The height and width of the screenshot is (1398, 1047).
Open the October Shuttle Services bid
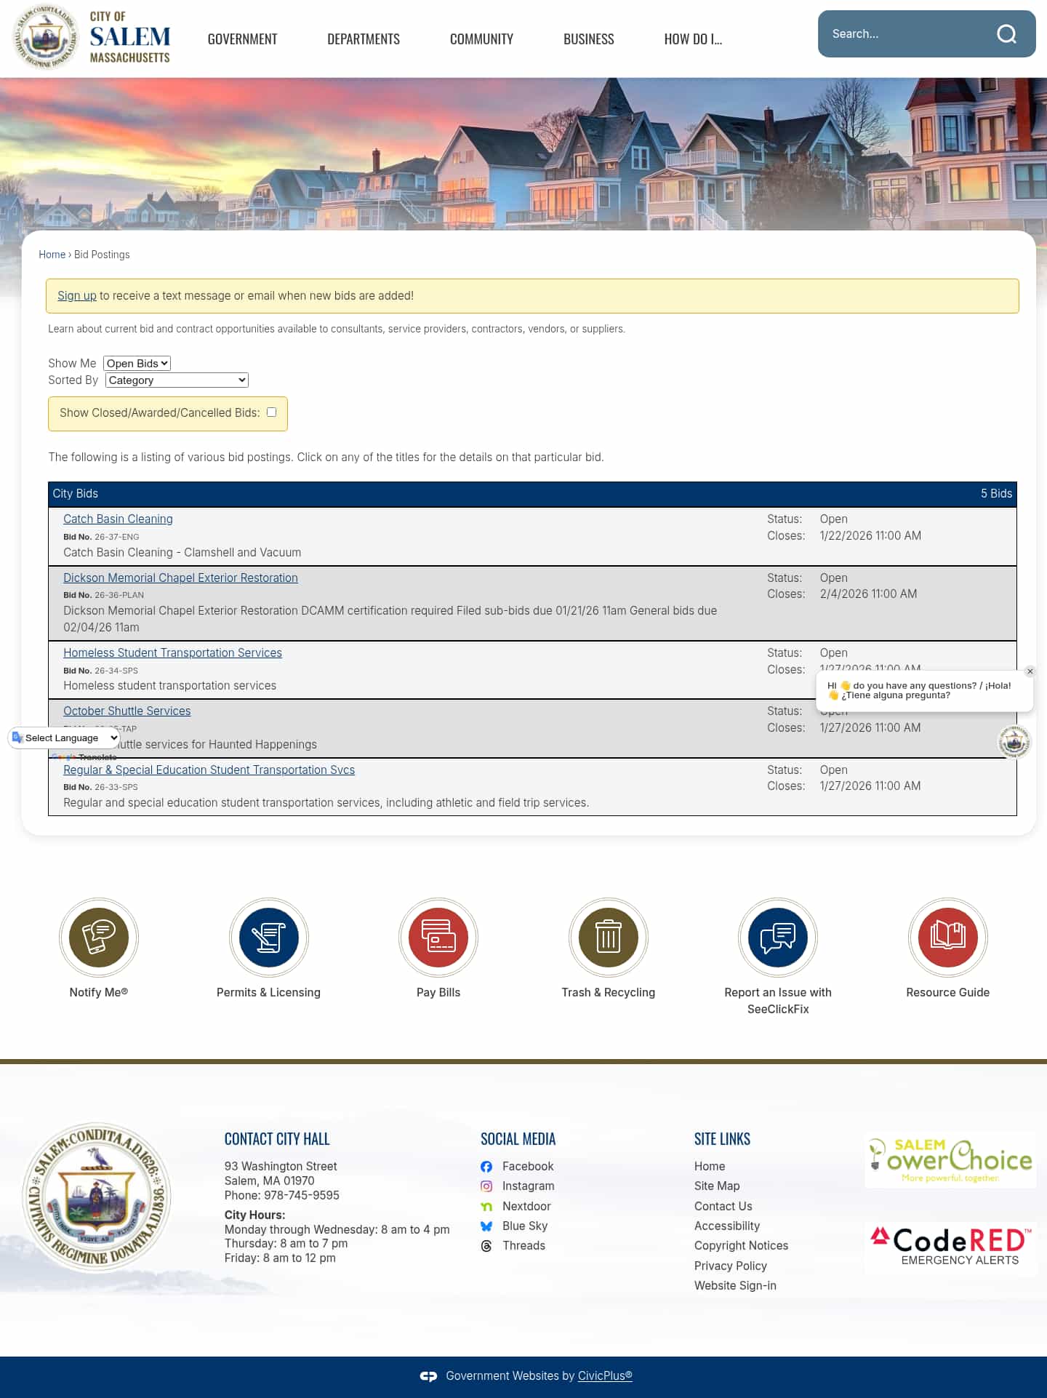(127, 711)
